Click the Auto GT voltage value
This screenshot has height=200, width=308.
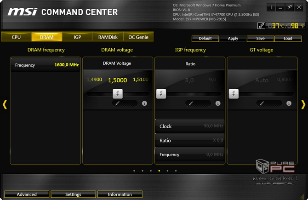(262, 80)
